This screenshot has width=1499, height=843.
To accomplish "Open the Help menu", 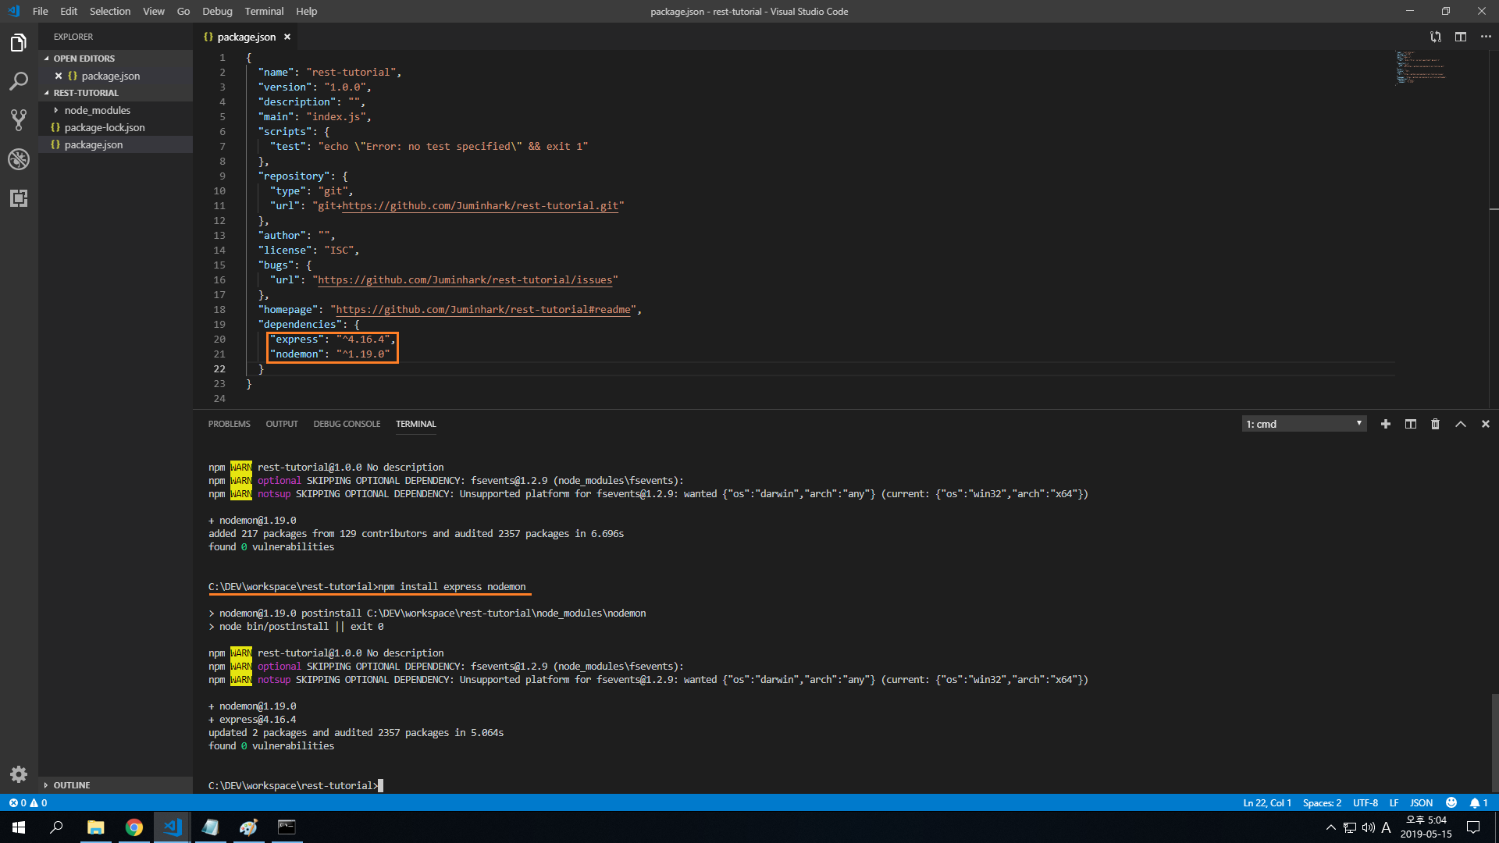I will pos(307,11).
